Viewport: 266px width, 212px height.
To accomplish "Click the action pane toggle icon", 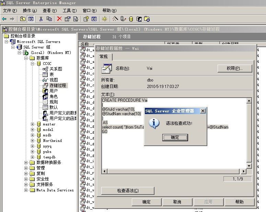I will [94, 19].
